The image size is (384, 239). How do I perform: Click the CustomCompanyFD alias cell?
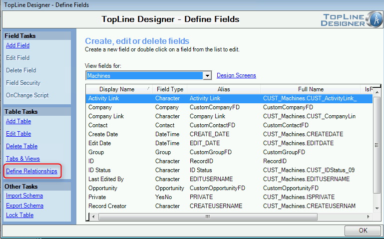215,107
